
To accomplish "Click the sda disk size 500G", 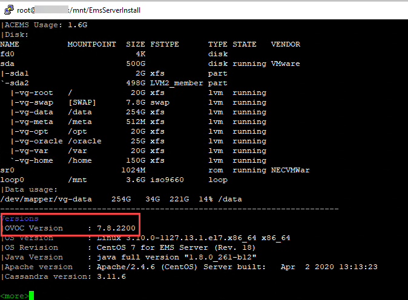I will tap(136, 64).
